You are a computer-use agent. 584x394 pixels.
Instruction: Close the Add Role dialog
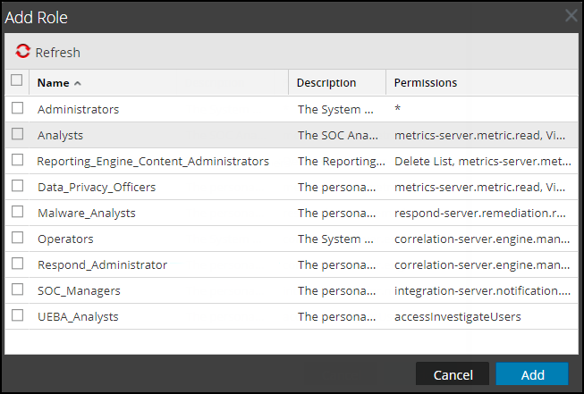[x=571, y=16]
